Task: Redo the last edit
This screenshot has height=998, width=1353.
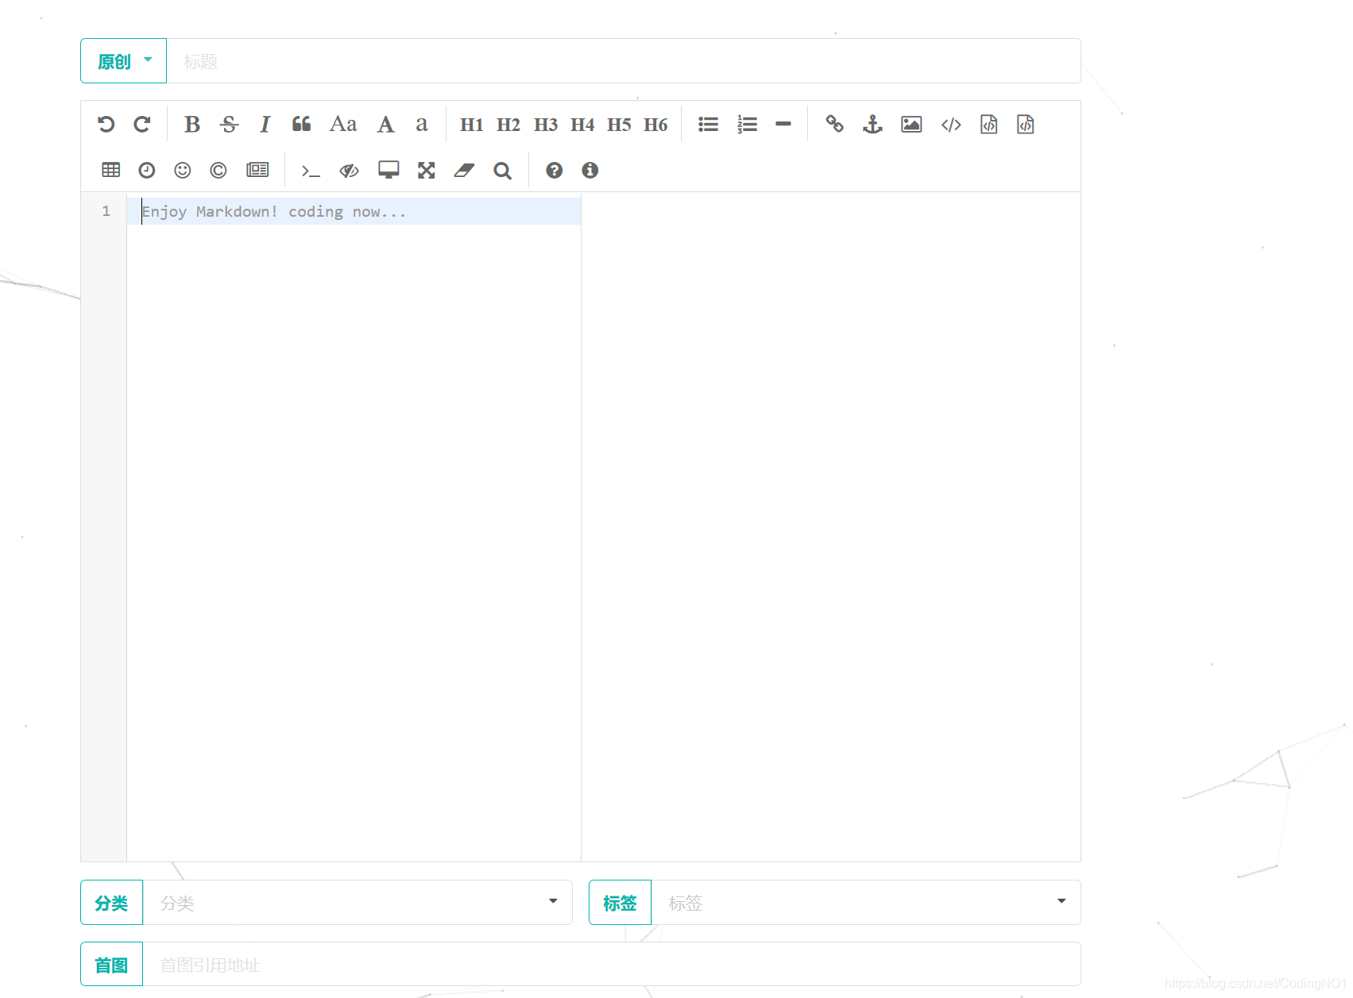Action: [142, 125]
